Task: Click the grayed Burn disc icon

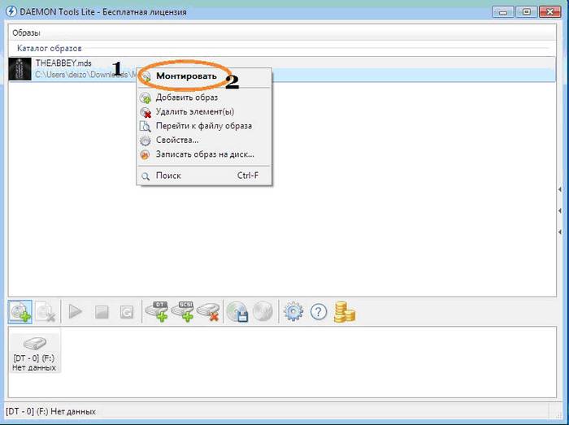Action: click(x=263, y=311)
